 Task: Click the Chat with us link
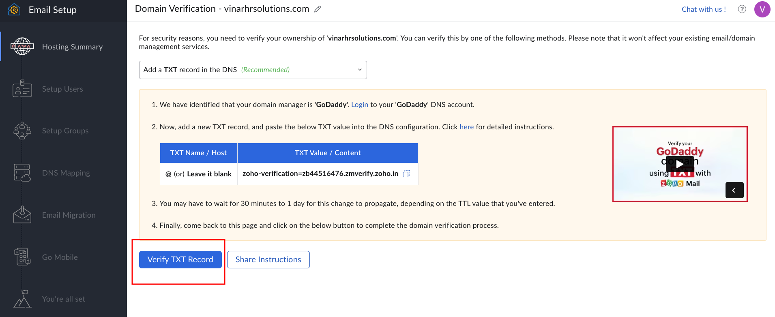tap(704, 9)
